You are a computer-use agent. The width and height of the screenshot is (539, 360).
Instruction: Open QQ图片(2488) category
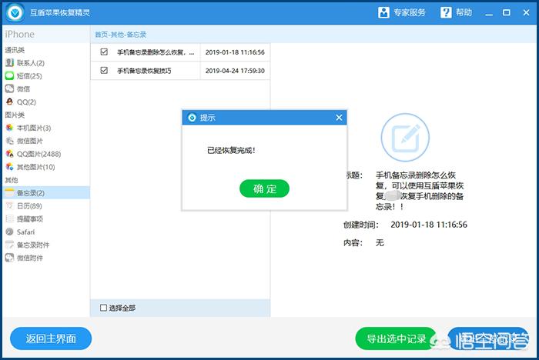pos(33,154)
